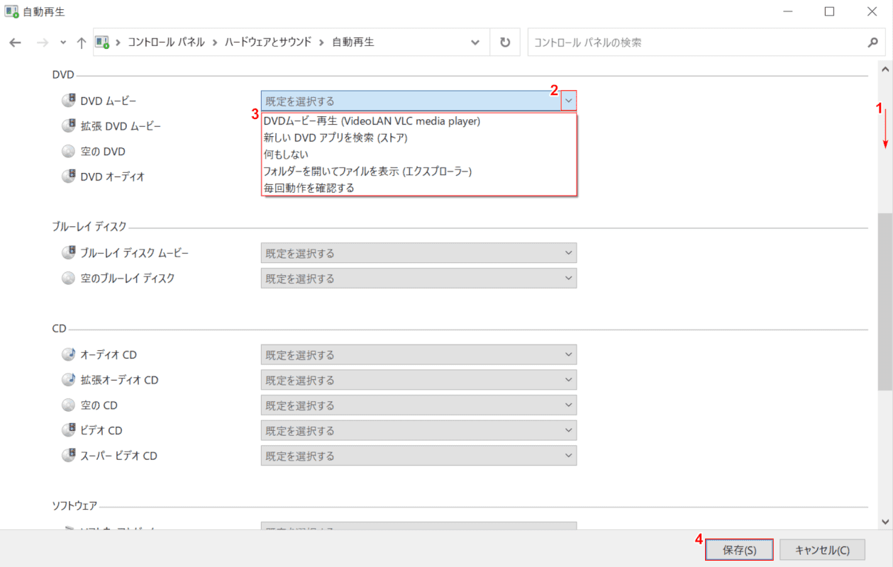This screenshot has width=893, height=567.
Task: Click the scrollbar down arrow
Action: tap(885, 521)
